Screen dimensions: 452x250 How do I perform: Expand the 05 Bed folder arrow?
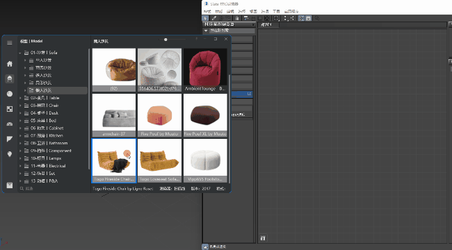20,120
